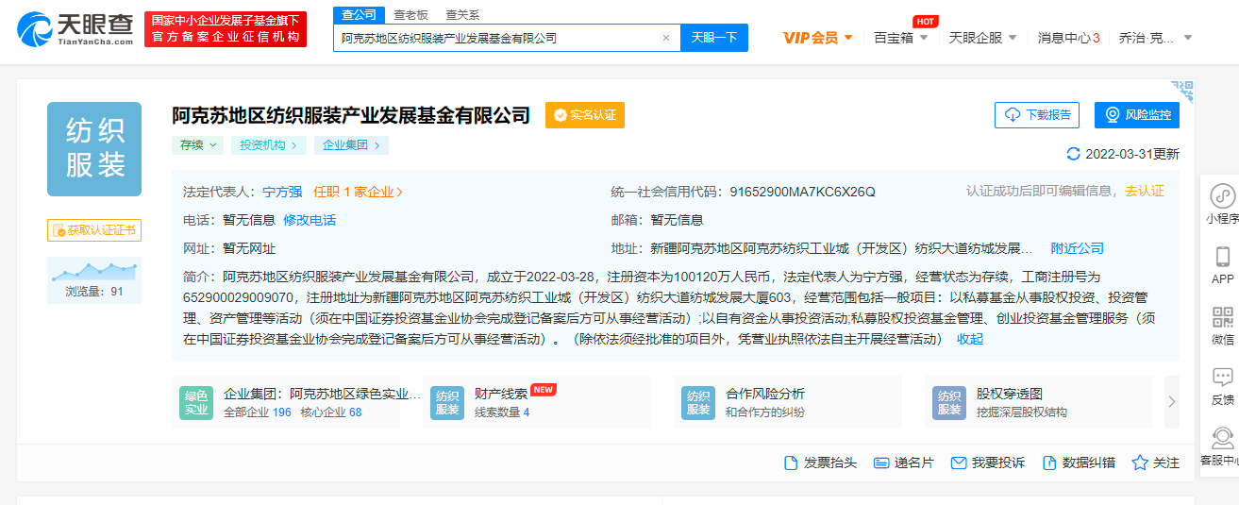Click 数据纠错 data correction
This screenshot has width=1239, height=505.
click(x=1079, y=463)
